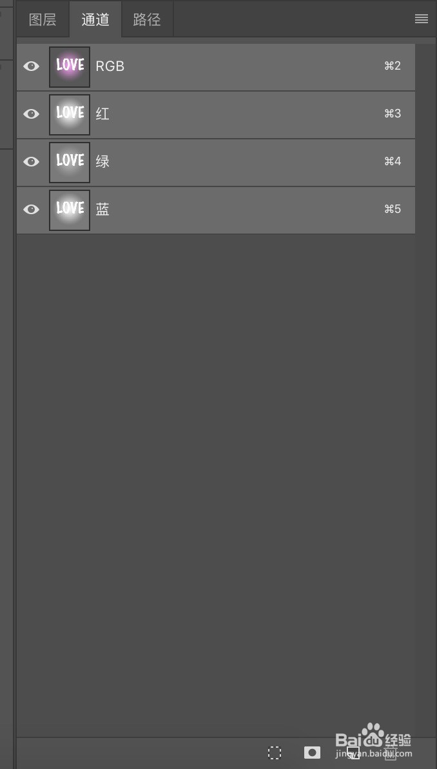Click the 蓝 channel thumbnail
This screenshot has width=437, height=769.
point(70,210)
